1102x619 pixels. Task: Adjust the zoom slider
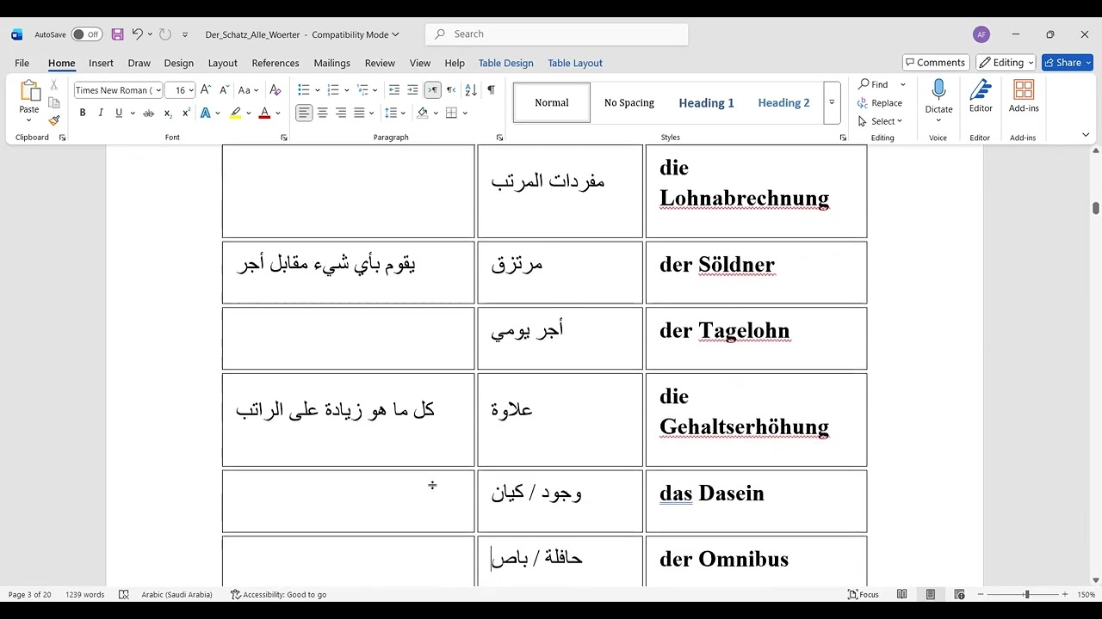1026,594
